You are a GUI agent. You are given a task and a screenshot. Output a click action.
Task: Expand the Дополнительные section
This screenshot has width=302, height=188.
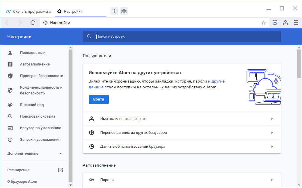click(x=35, y=154)
